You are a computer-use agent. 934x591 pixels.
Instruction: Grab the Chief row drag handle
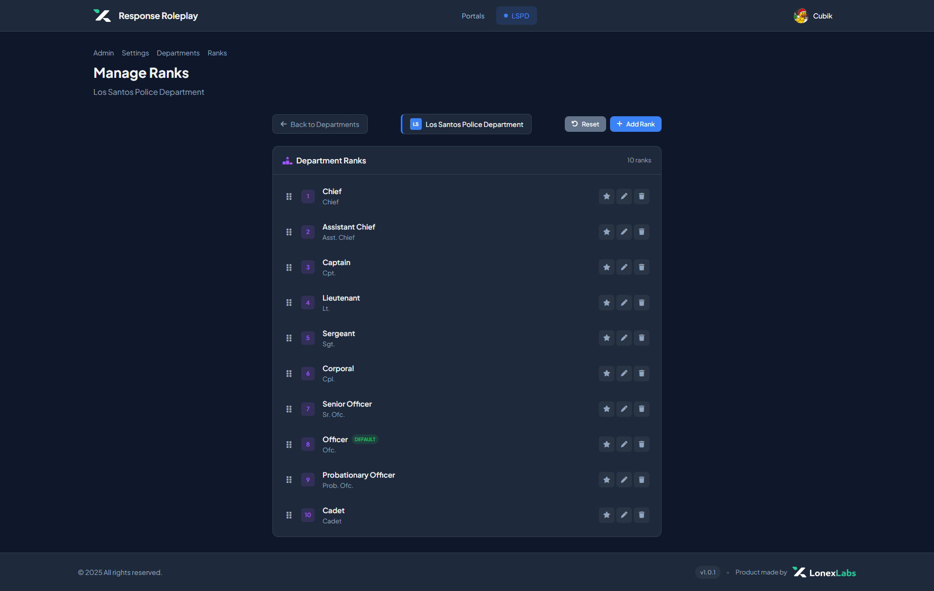(289, 197)
